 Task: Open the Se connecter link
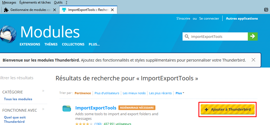[209, 19]
